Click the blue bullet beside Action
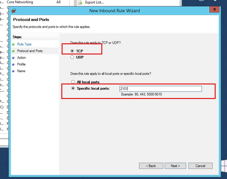The width and height of the screenshot is (227, 179). coord(13,58)
